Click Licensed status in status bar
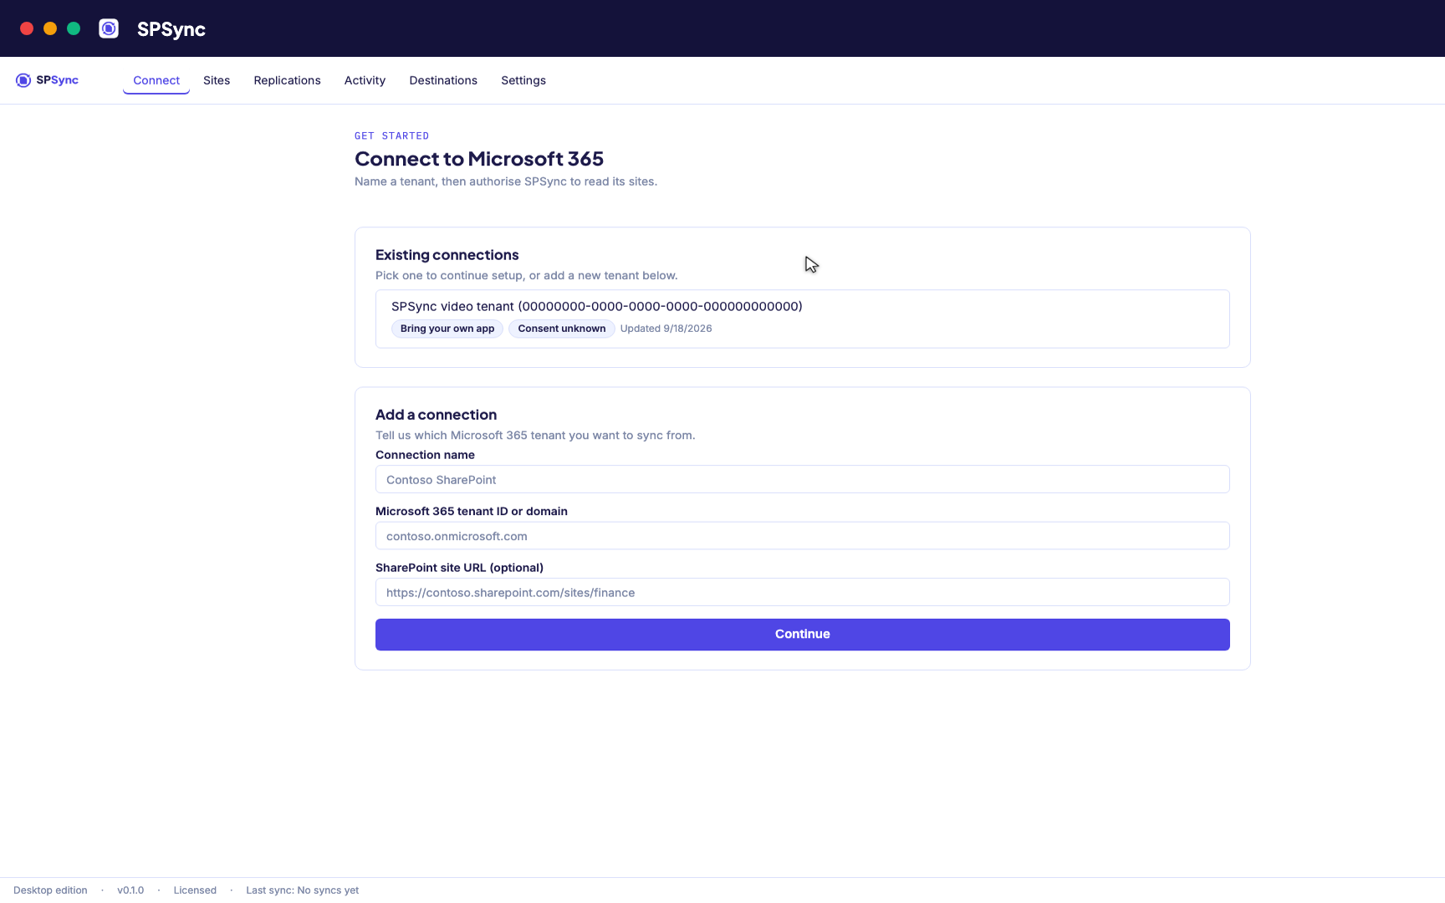1445x903 pixels. pyautogui.click(x=195, y=890)
